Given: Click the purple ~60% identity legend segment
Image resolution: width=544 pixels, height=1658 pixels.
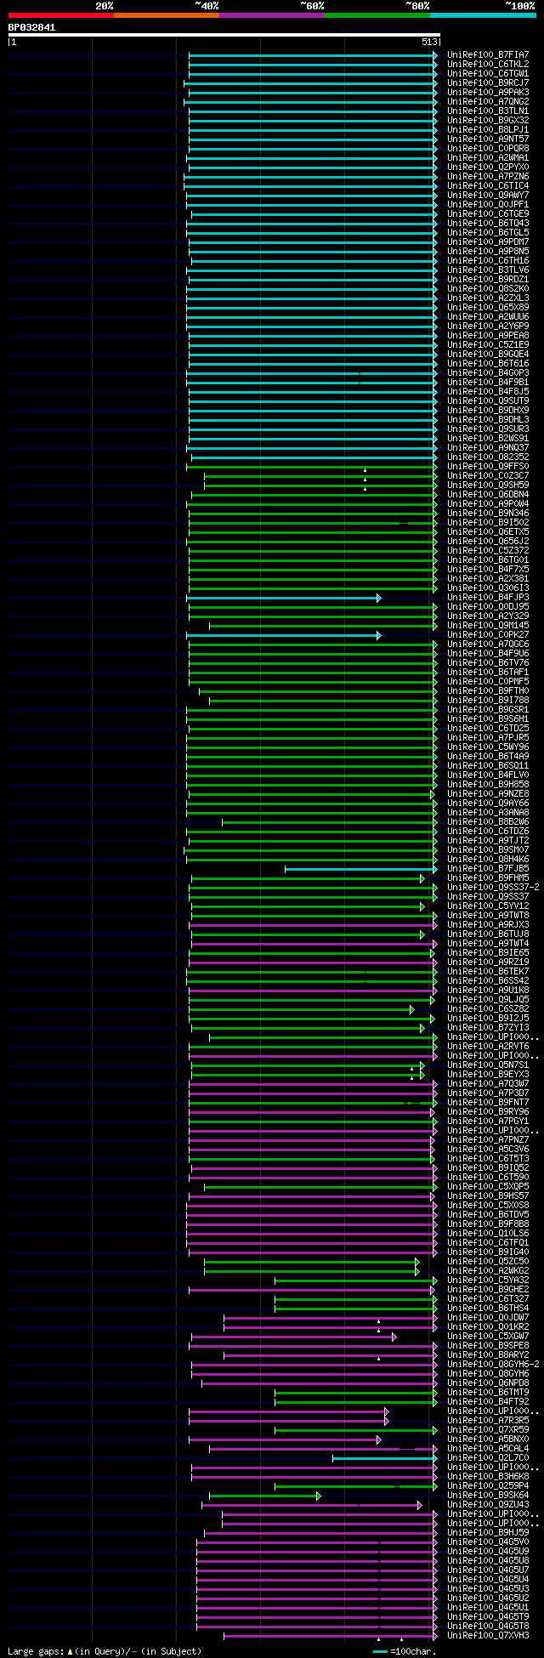Looking at the screenshot, I should coord(272,14).
